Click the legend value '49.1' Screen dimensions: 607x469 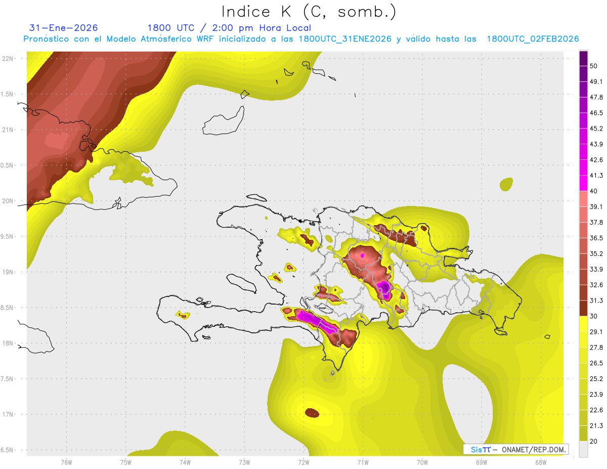coord(596,81)
